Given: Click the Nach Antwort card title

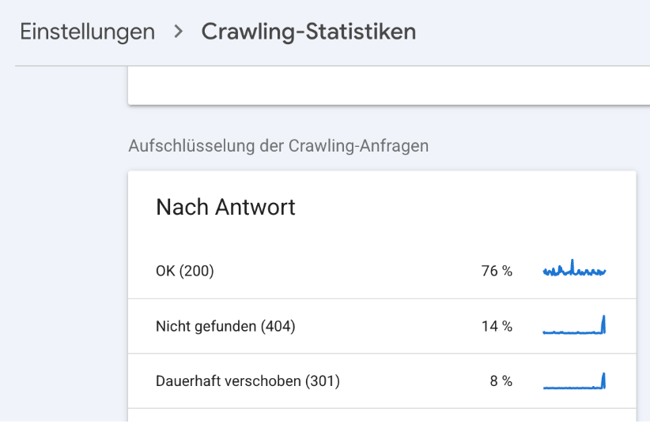Looking at the screenshot, I should pos(225,207).
